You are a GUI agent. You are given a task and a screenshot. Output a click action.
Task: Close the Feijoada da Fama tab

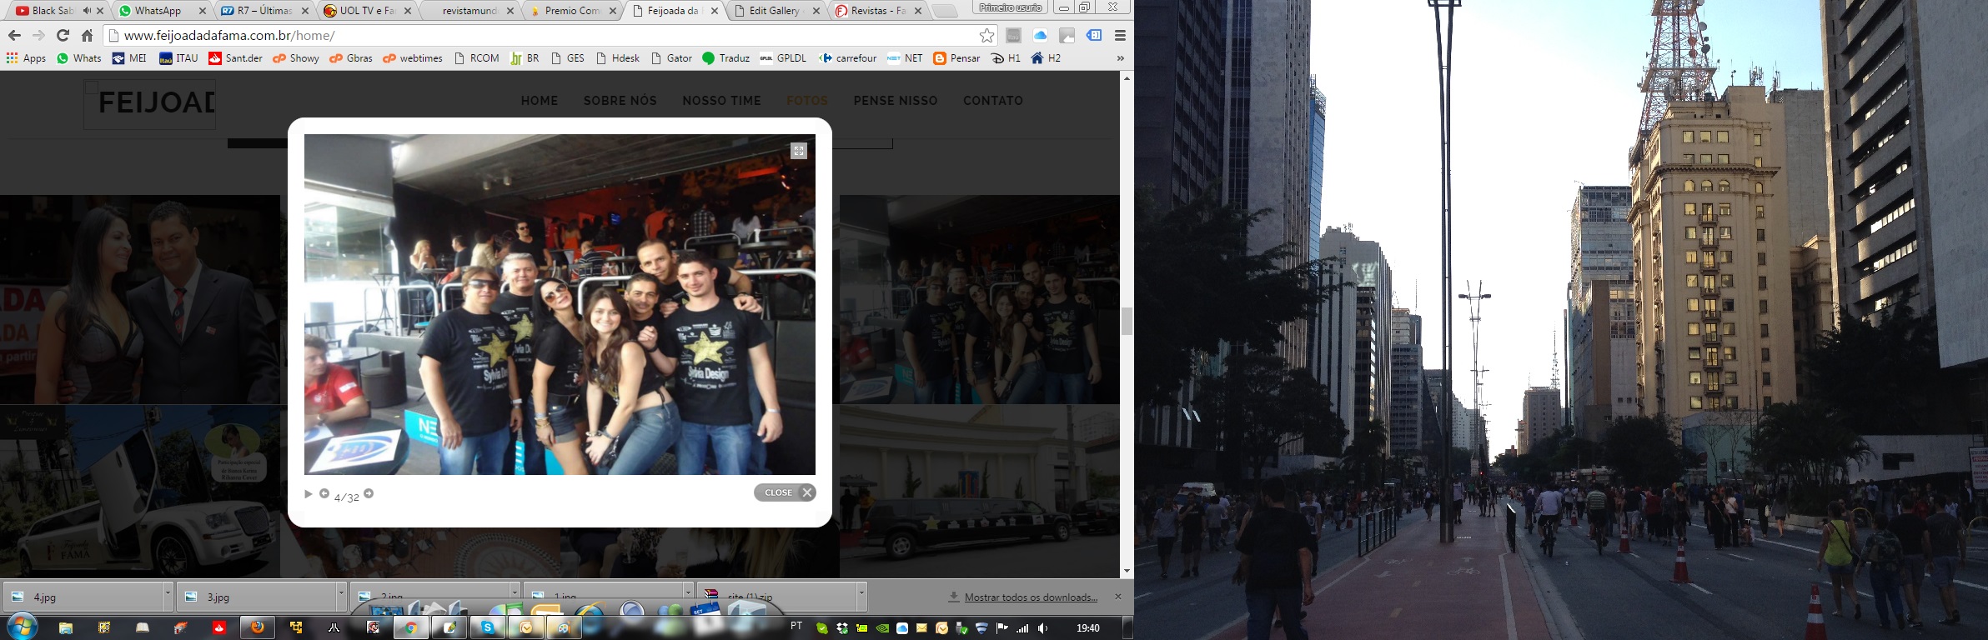point(715,11)
